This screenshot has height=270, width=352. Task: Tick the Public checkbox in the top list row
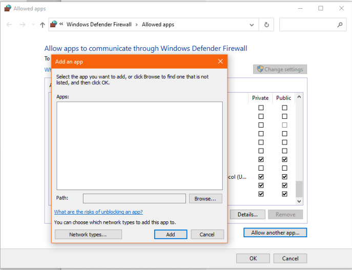284,108
